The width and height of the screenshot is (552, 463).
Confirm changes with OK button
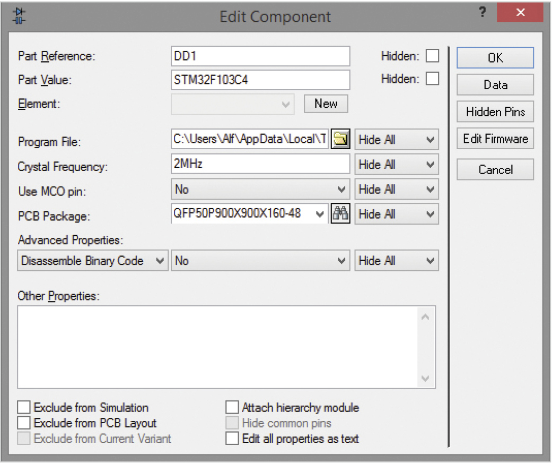(x=495, y=58)
